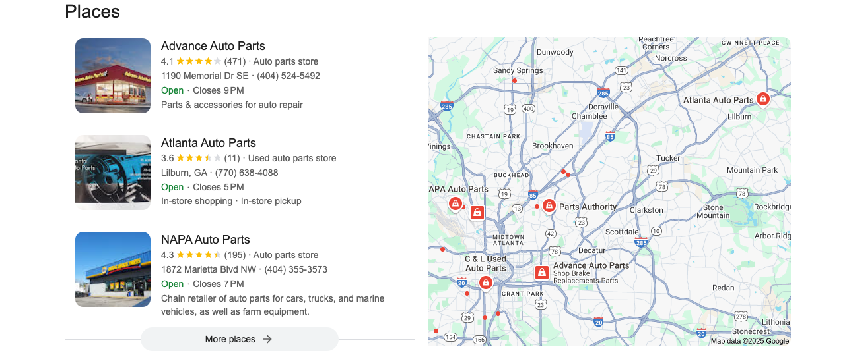
Task: Click the Stone Mountain map label
Action: (713, 211)
